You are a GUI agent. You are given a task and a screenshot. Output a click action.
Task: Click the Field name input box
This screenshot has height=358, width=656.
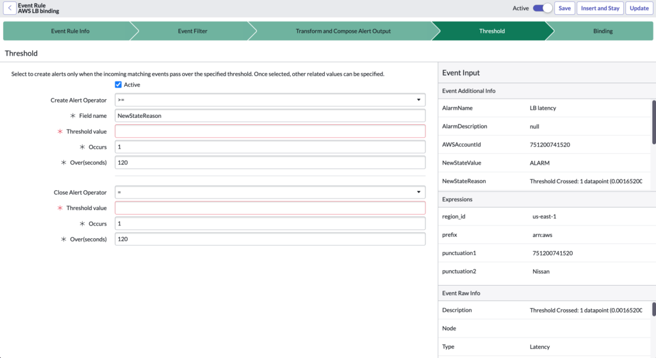[x=270, y=116]
